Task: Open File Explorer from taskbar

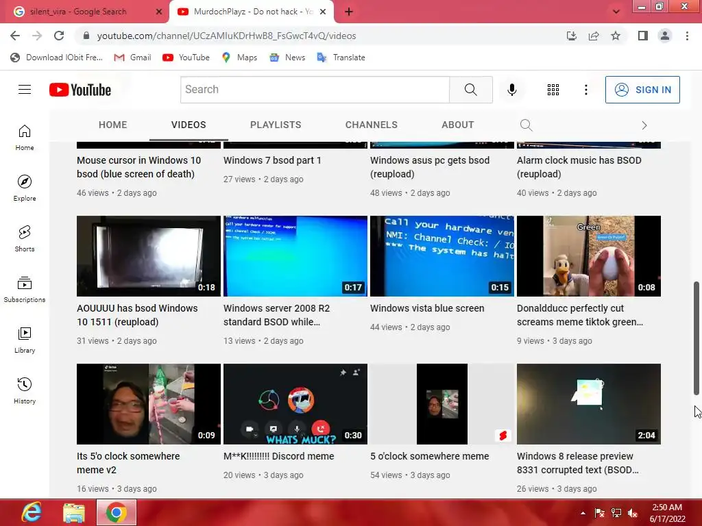Action: pos(74,512)
